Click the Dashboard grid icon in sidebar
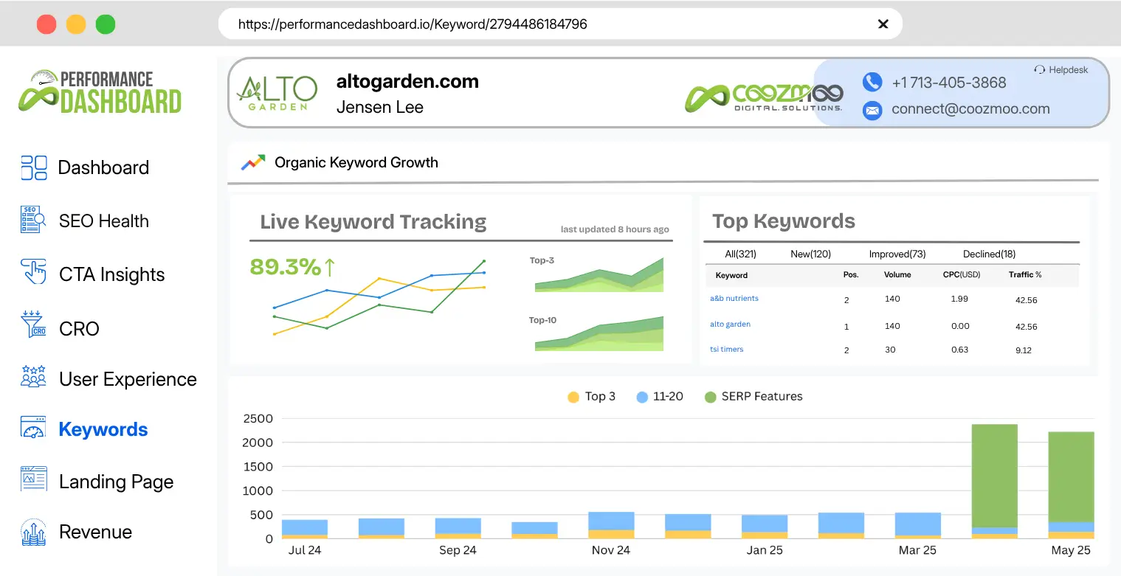Image resolution: width=1121 pixels, height=576 pixels. (34, 167)
